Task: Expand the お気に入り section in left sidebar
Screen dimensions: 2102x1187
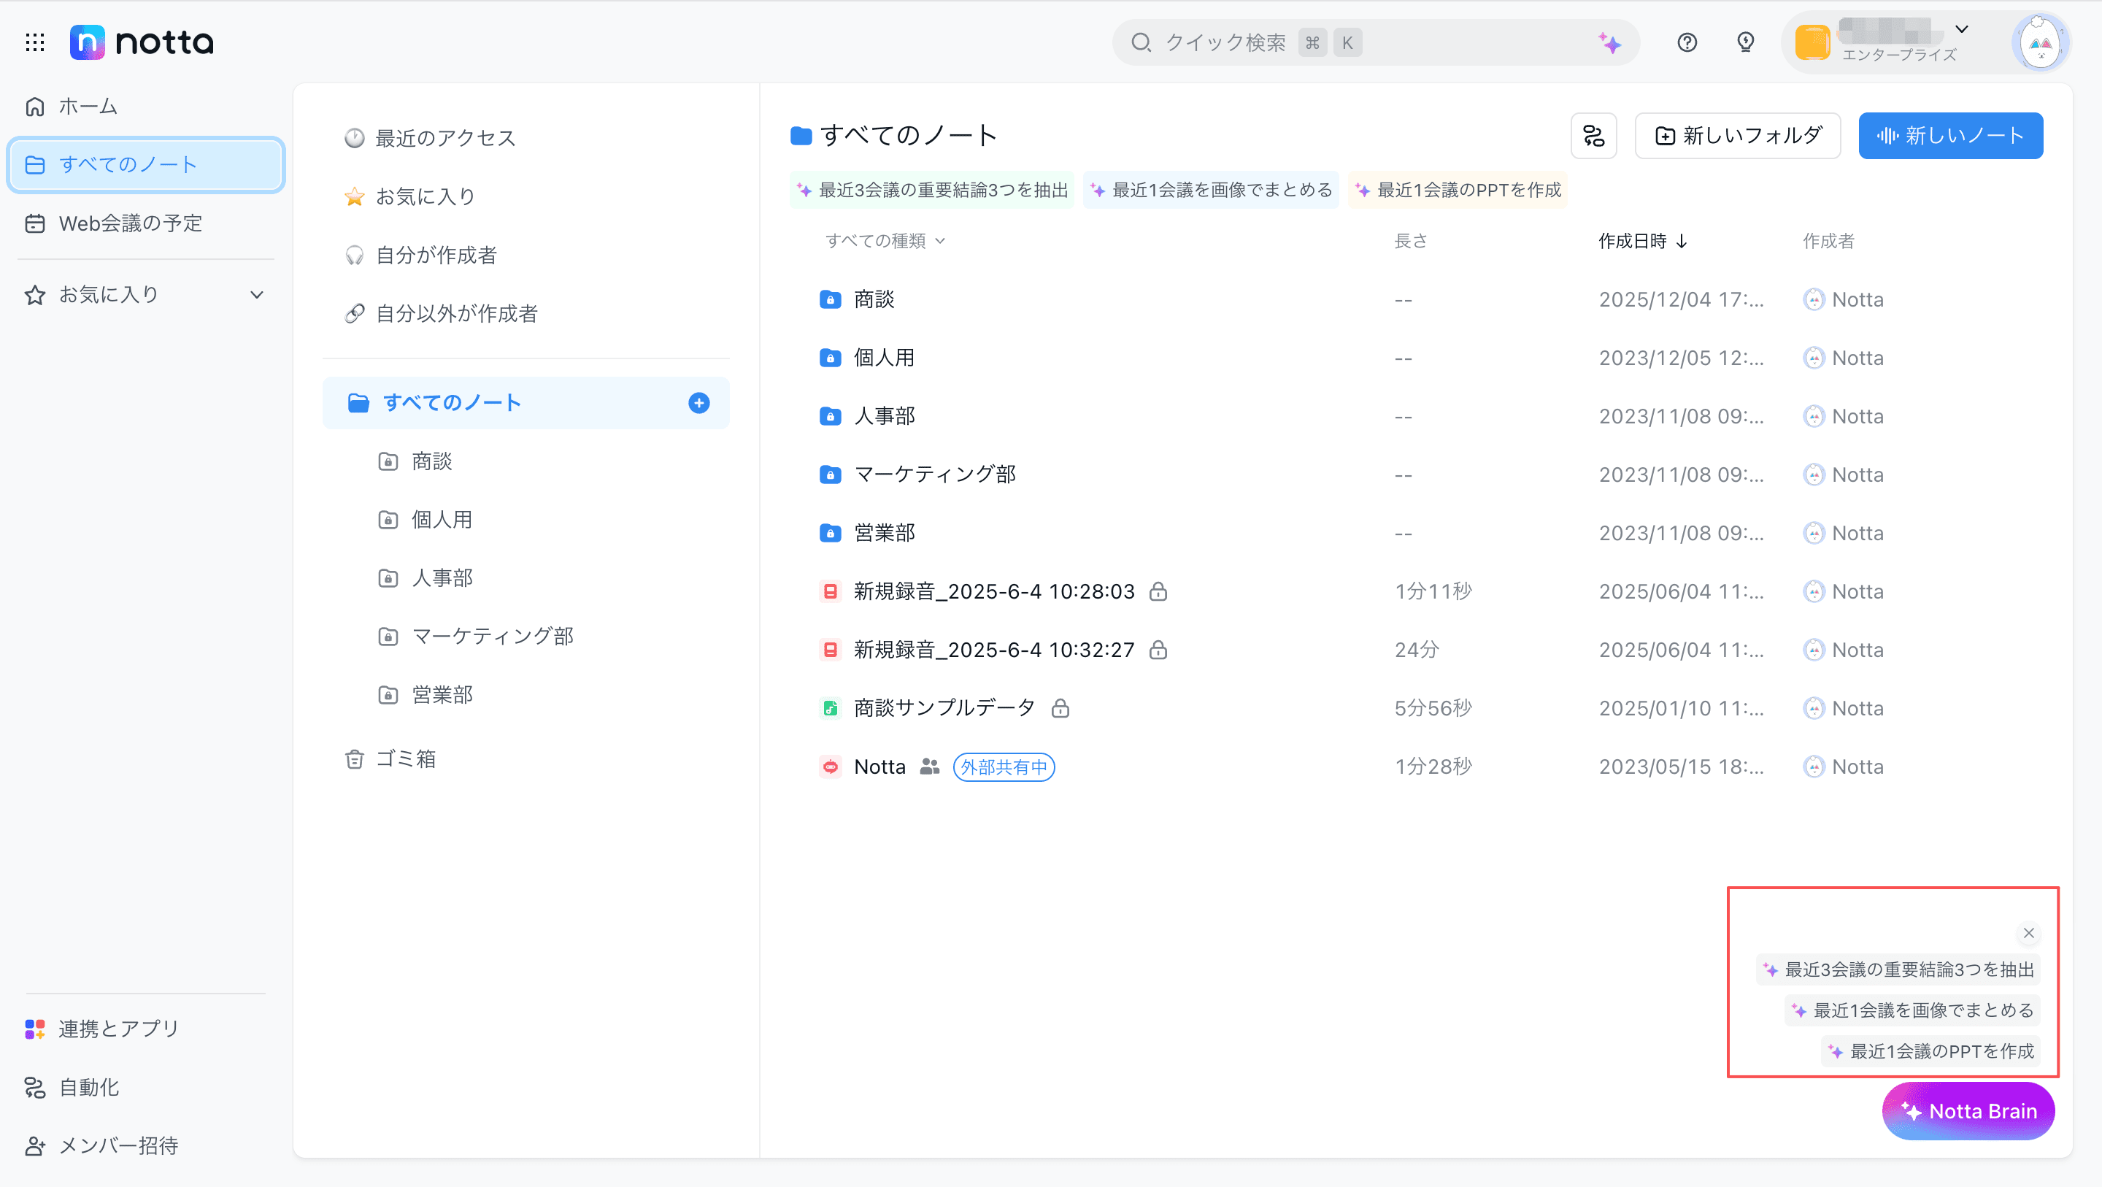Action: point(256,295)
